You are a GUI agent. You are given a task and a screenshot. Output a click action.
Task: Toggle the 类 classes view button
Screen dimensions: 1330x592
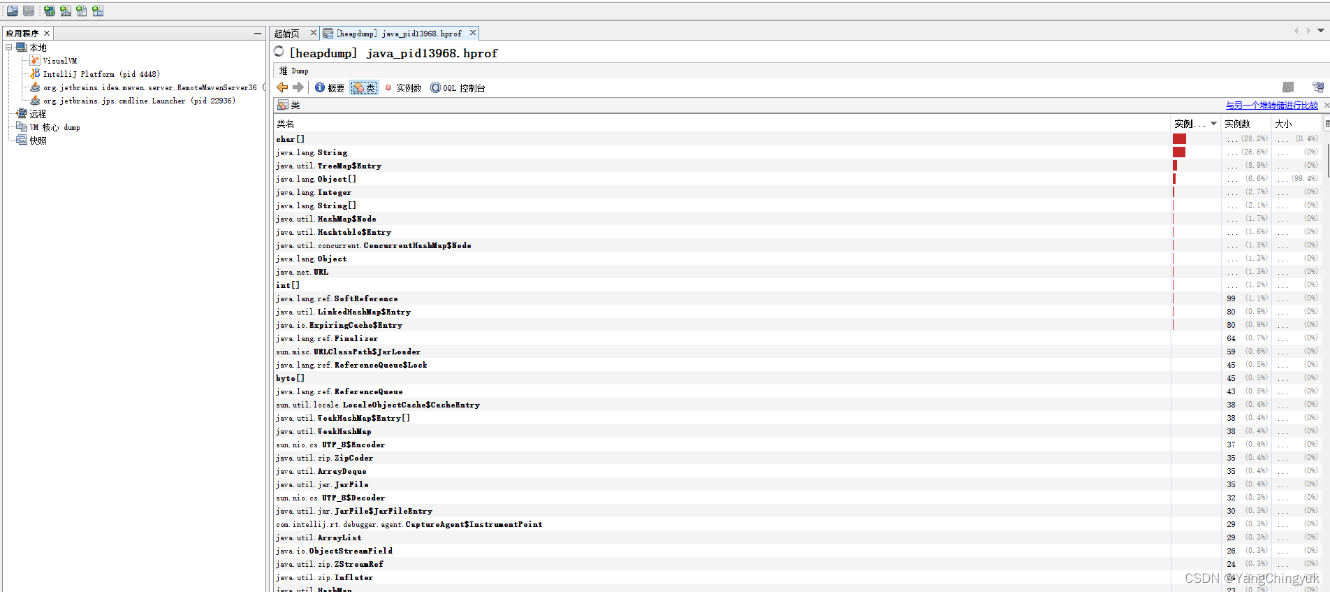365,88
